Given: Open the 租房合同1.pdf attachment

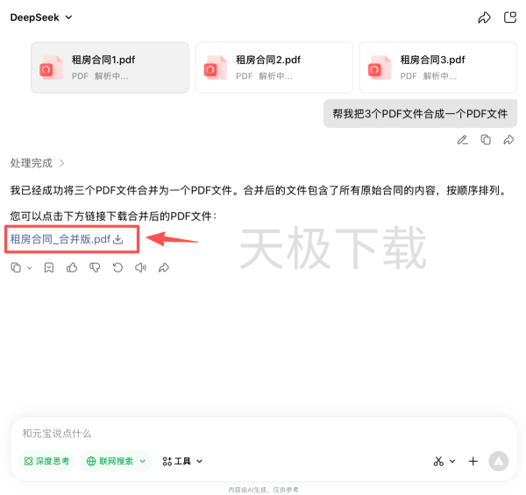Looking at the screenshot, I should coord(110,67).
